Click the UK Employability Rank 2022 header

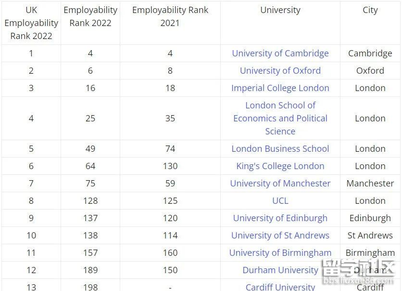click(x=31, y=23)
